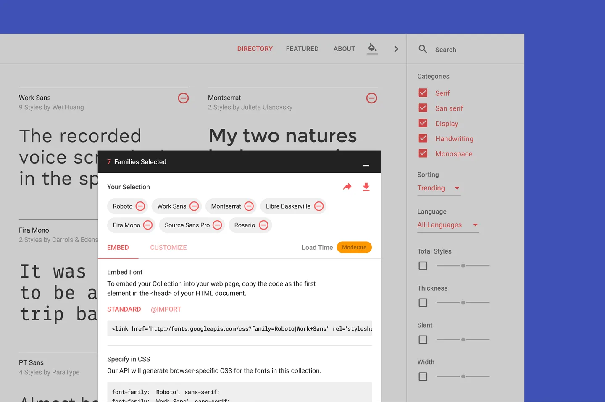Click the Source Sans Pro chip label
605x402 pixels.
point(187,225)
